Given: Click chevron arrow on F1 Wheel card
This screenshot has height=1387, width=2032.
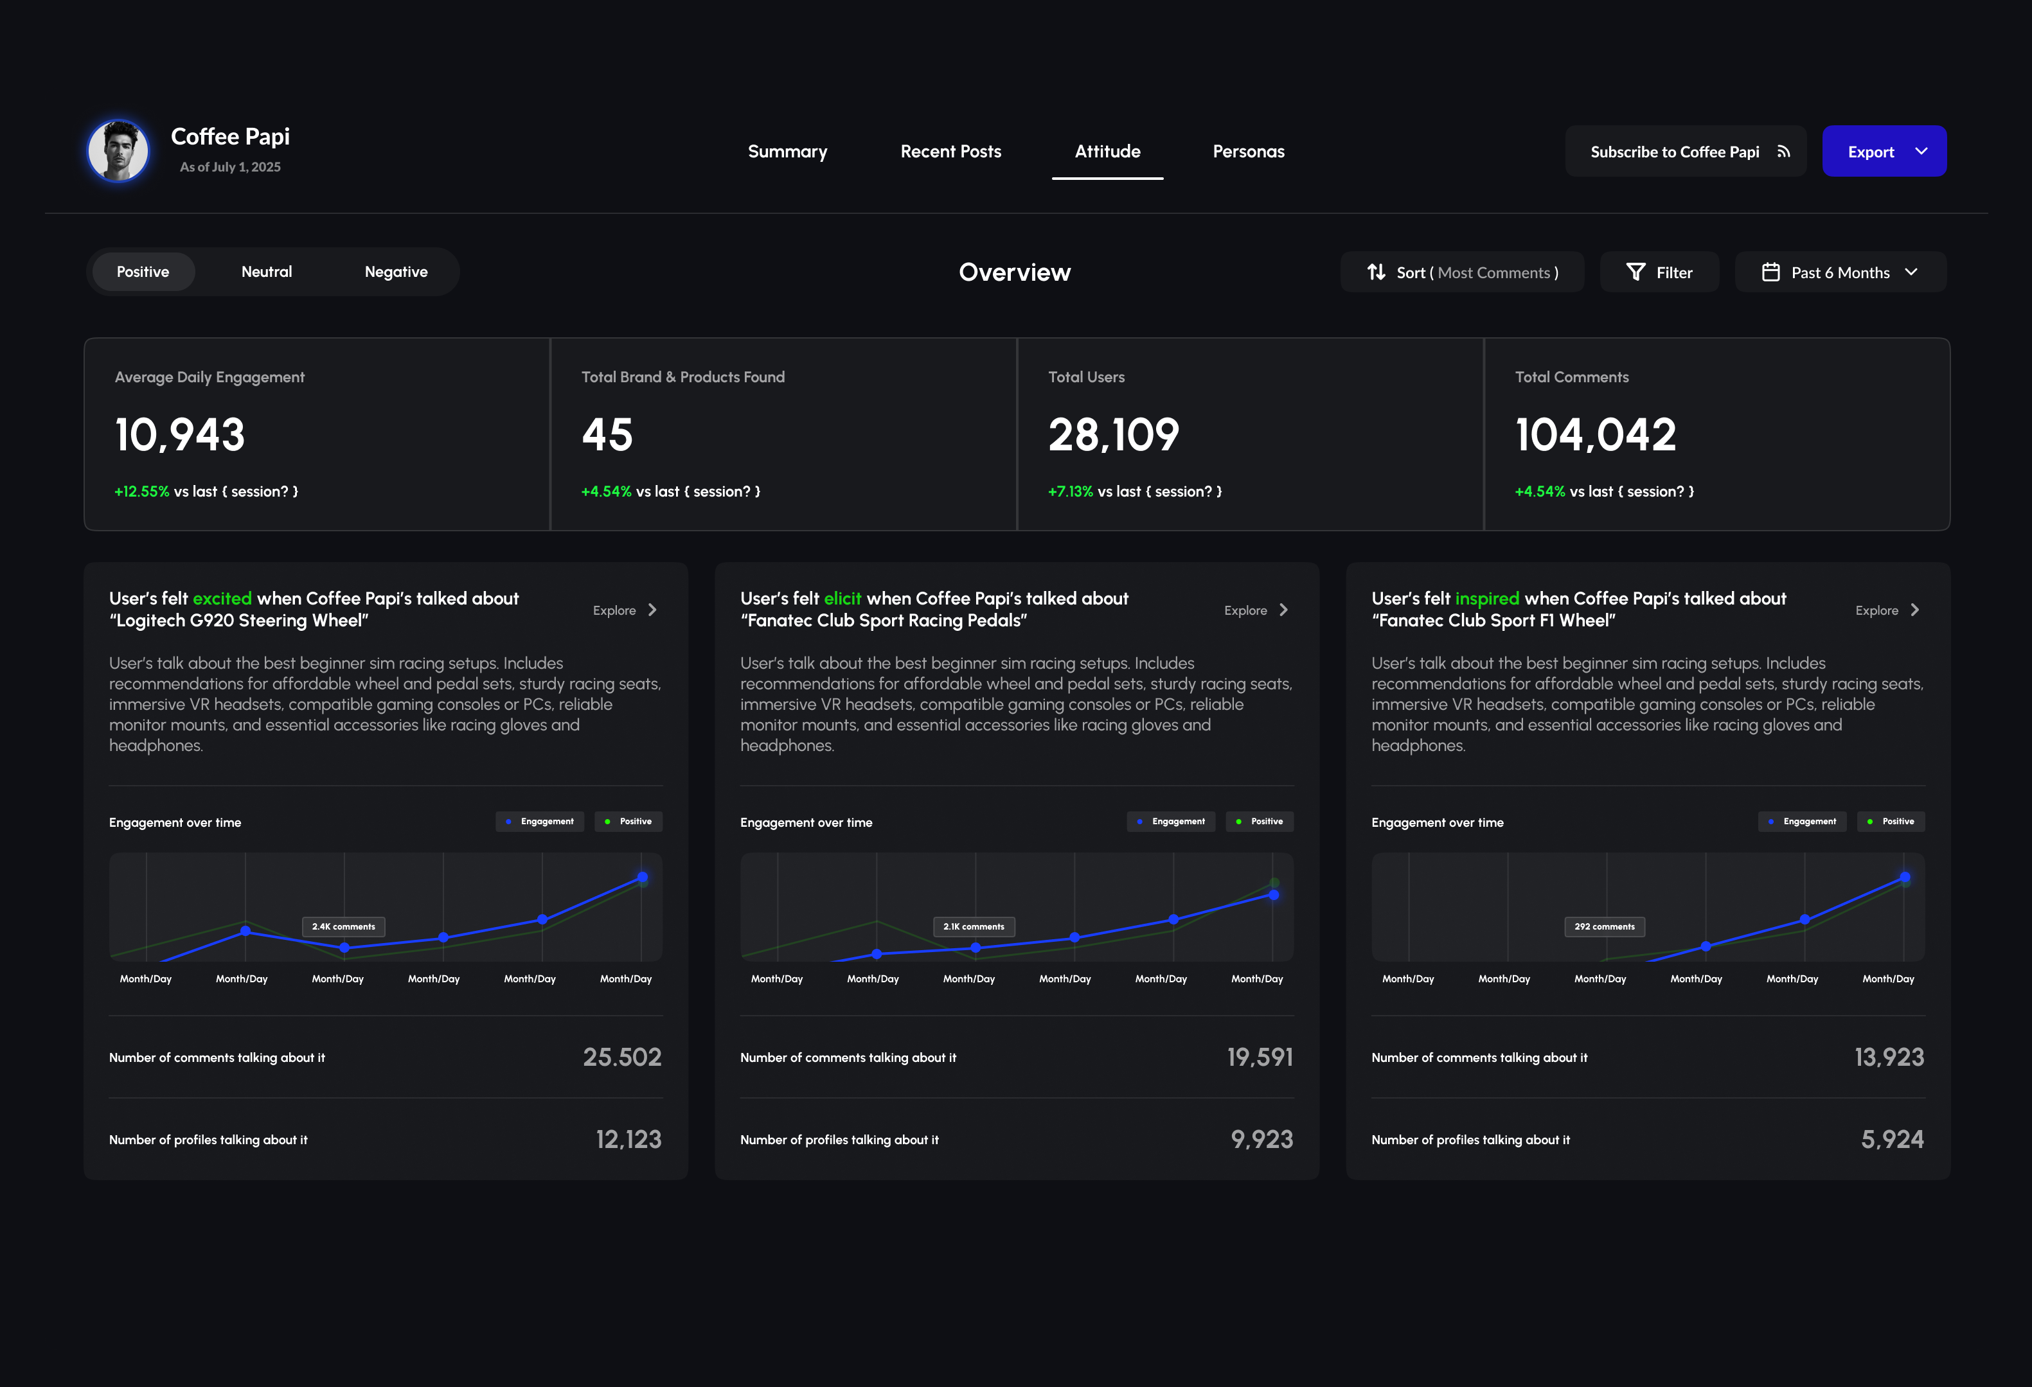Looking at the screenshot, I should [x=1915, y=610].
